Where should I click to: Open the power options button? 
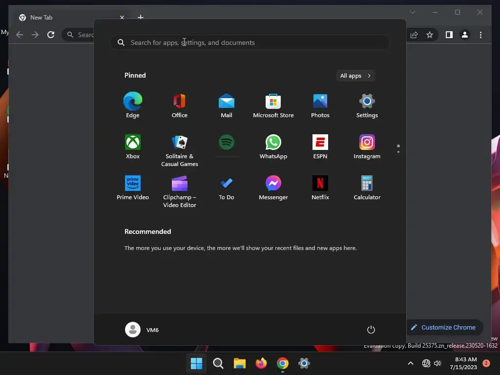[x=371, y=330]
